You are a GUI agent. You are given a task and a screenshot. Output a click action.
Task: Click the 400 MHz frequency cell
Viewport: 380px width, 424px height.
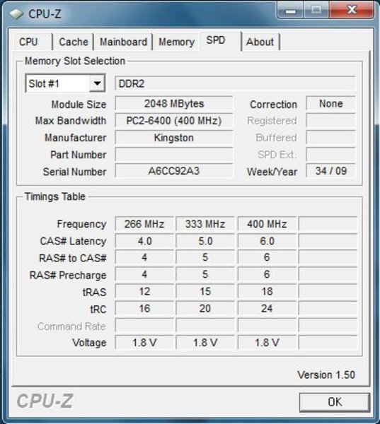point(267,224)
